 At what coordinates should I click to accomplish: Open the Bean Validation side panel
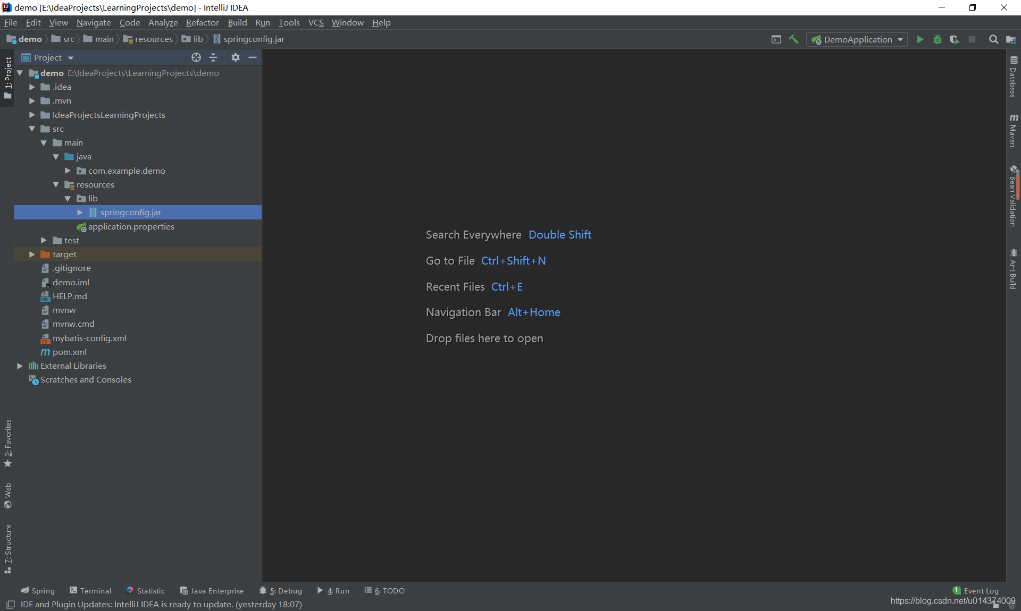[1014, 196]
